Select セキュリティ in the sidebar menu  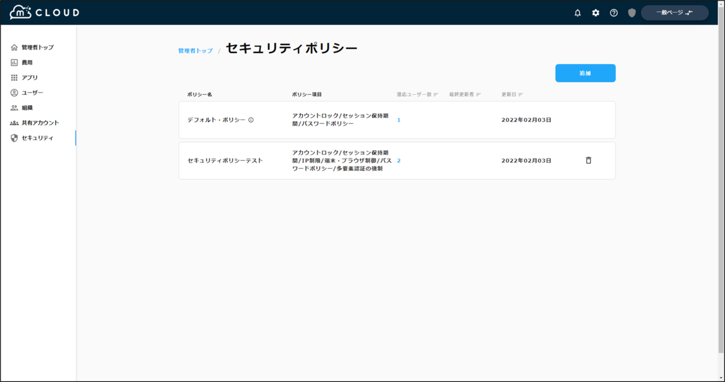[33, 137]
